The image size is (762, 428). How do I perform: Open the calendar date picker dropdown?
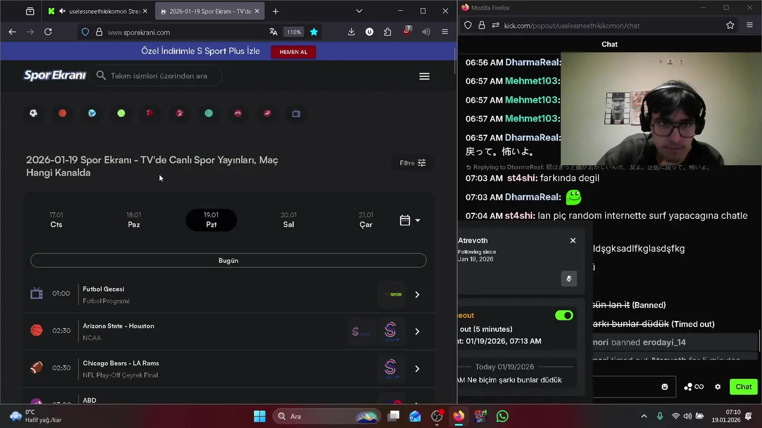[x=410, y=221]
